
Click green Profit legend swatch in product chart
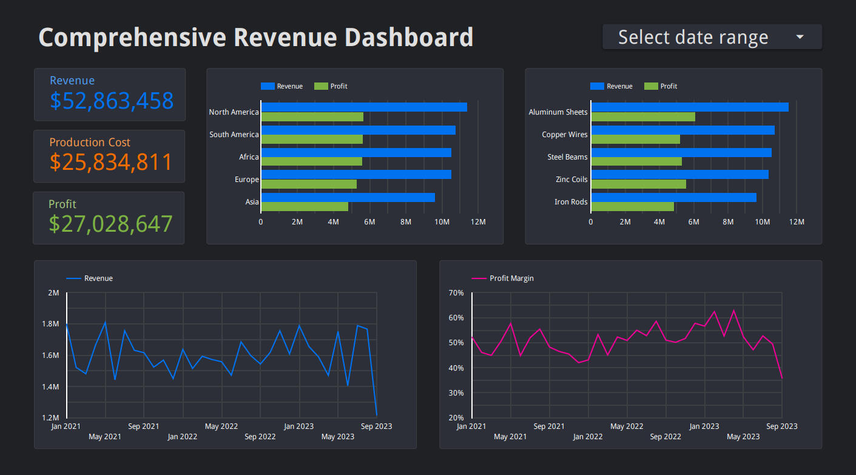(651, 86)
